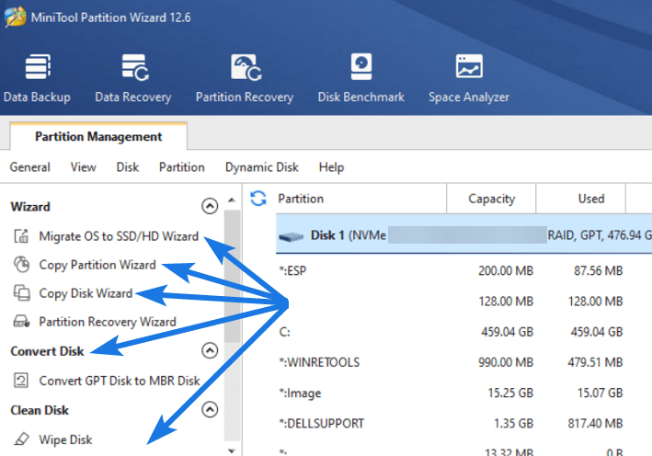
Task: Select the *:WINRETOOLS partition row
Action: click(463, 362)
